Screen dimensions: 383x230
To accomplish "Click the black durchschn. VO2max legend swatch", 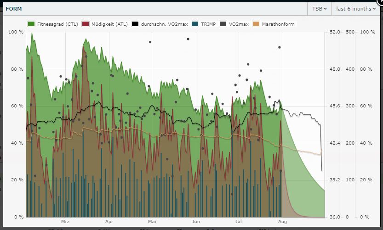I will click(x=135, y=24).
